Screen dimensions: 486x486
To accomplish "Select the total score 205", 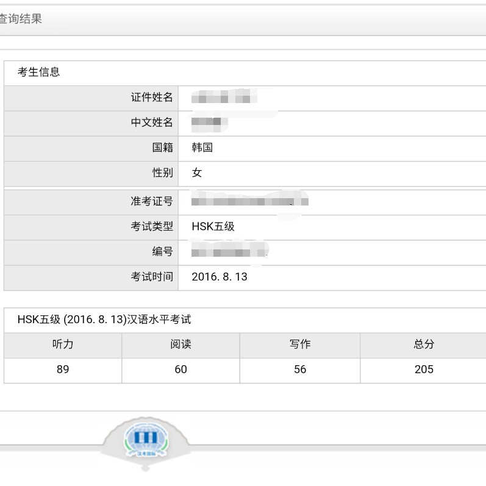I will coord(424,370).
